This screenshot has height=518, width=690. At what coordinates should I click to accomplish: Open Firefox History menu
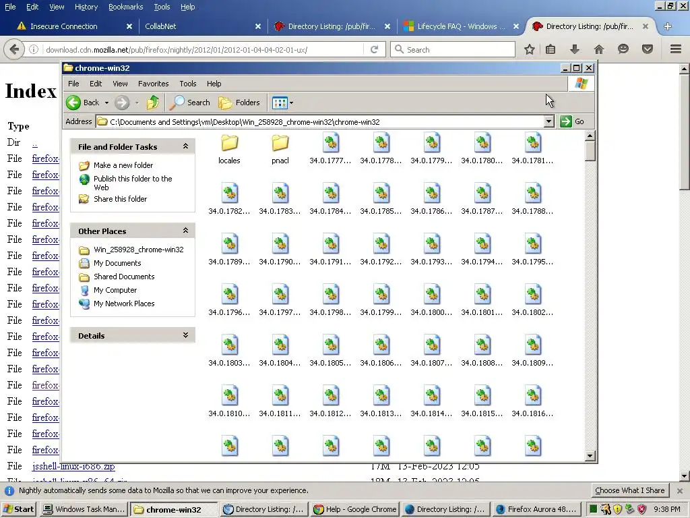click(86, 7)
